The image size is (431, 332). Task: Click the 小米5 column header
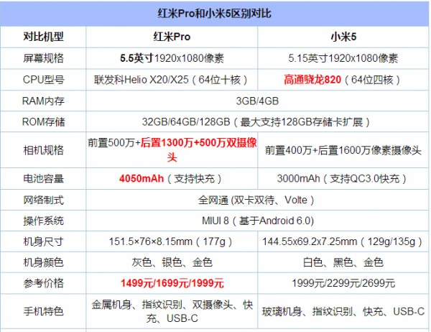tap(343, 36)
